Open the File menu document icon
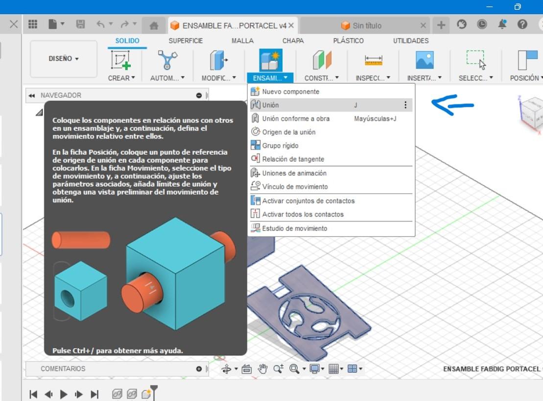The image size is (543, 401). pos(53,24)
